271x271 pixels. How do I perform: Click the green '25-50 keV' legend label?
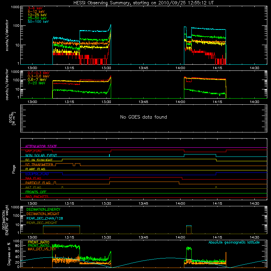37,18
